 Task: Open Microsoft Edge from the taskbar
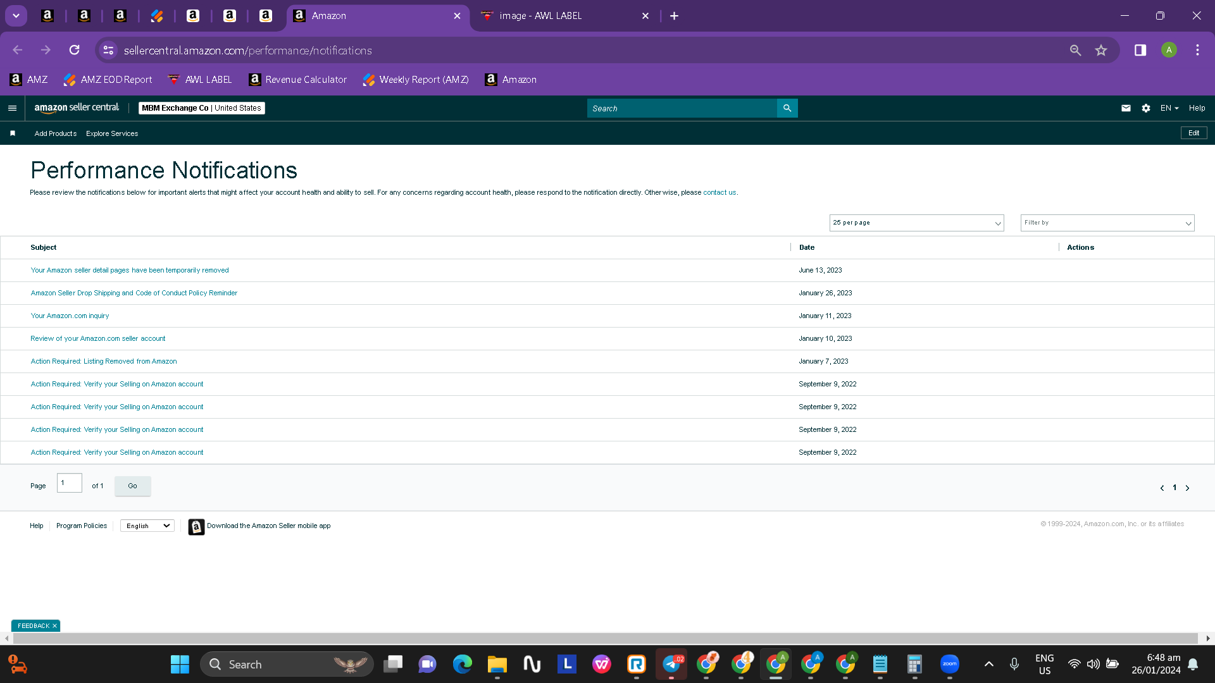pos(463,664)
